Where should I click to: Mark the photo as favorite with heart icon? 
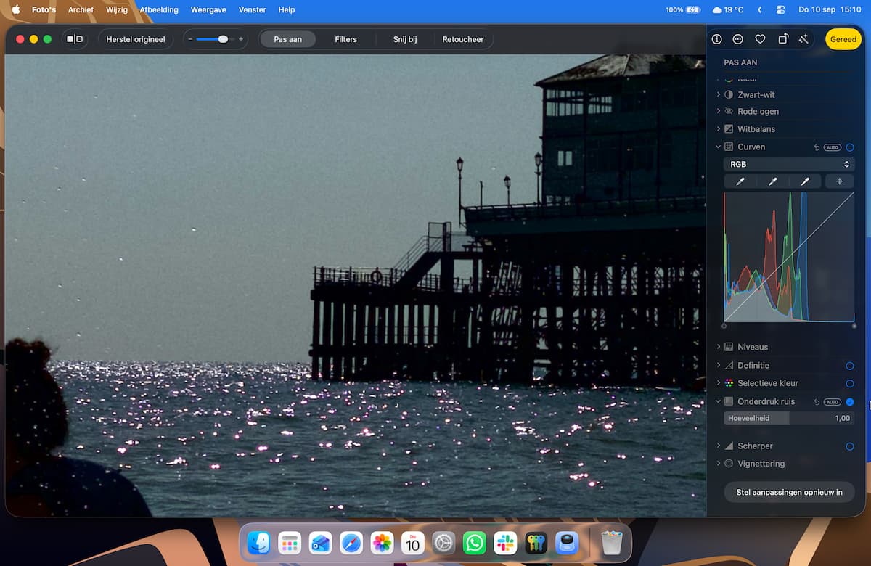(x=760, y=39)
